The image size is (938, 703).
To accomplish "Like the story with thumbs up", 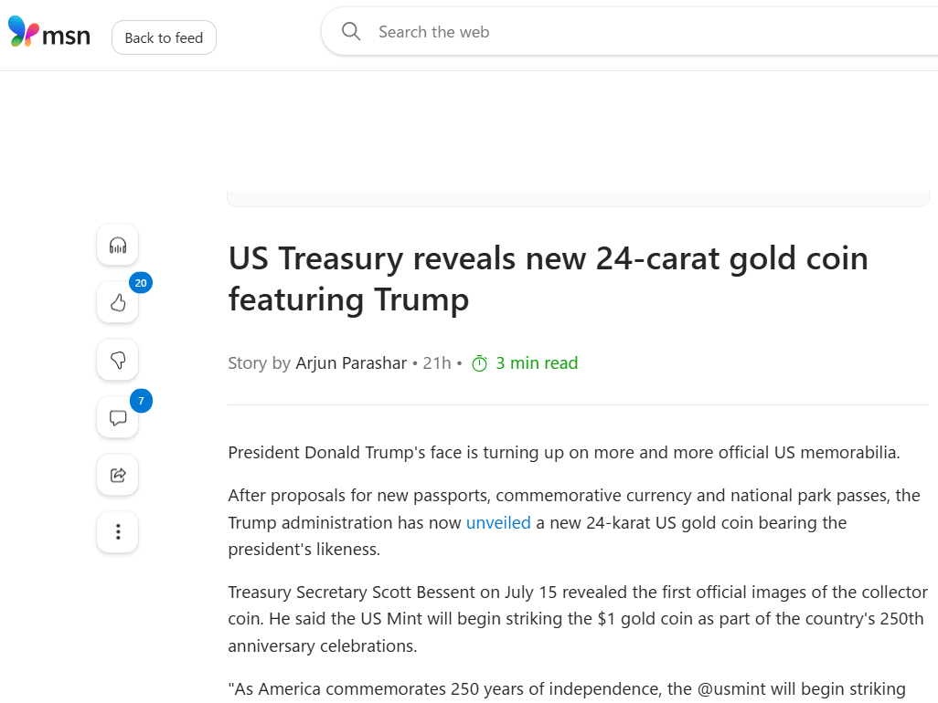I will 118,302.
